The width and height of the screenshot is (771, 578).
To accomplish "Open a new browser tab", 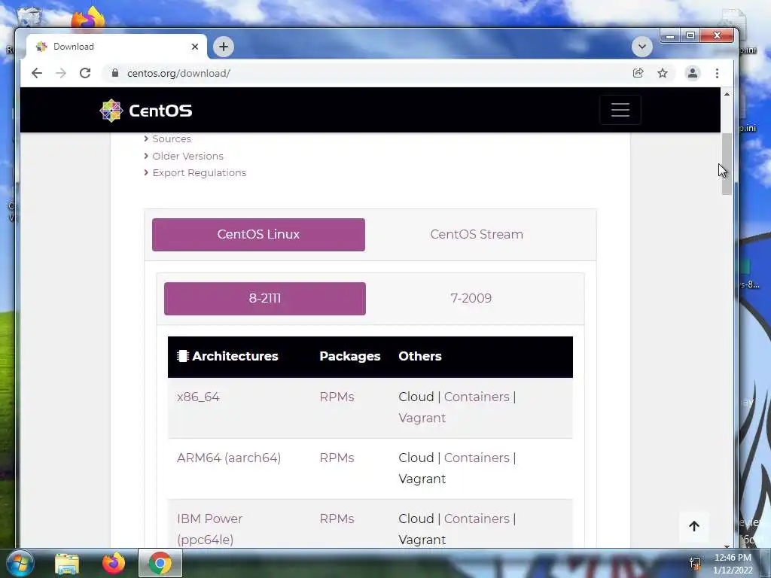I will coord(223,47).
